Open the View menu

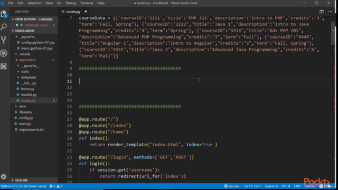(x=49, y=3)
